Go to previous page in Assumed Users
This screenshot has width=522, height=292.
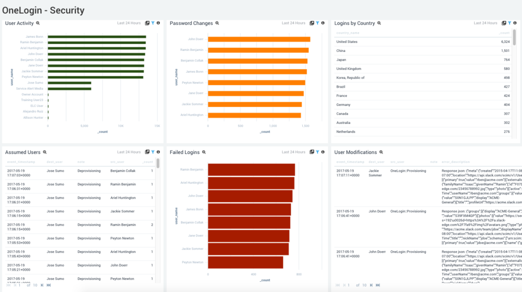pos(15,285)
